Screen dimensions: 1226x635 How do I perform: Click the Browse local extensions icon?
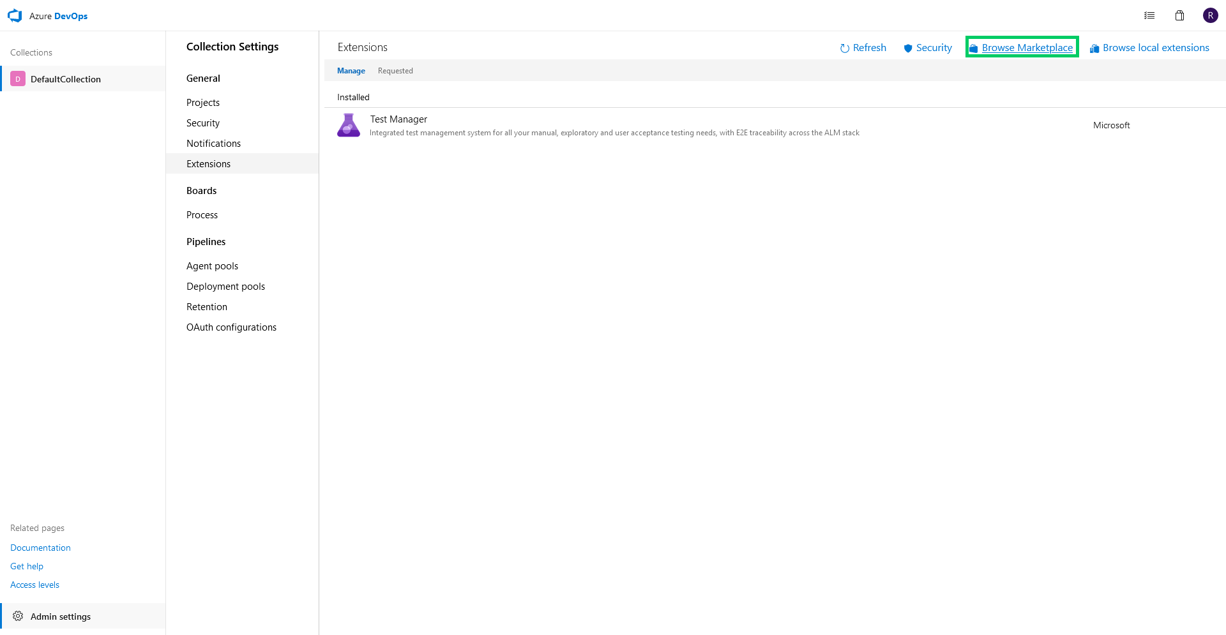point(1094,49)
